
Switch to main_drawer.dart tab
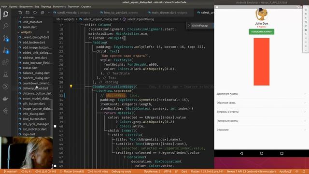(x=168, y=13)
